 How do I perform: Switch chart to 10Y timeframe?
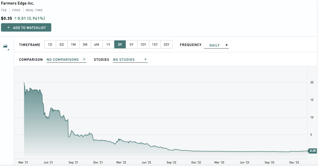point(143,44)
